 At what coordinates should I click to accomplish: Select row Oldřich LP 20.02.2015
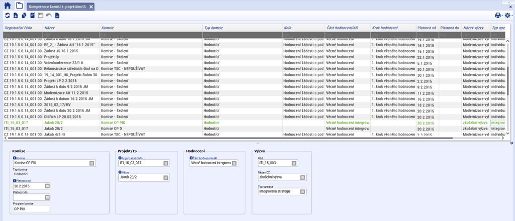[255, 117]
